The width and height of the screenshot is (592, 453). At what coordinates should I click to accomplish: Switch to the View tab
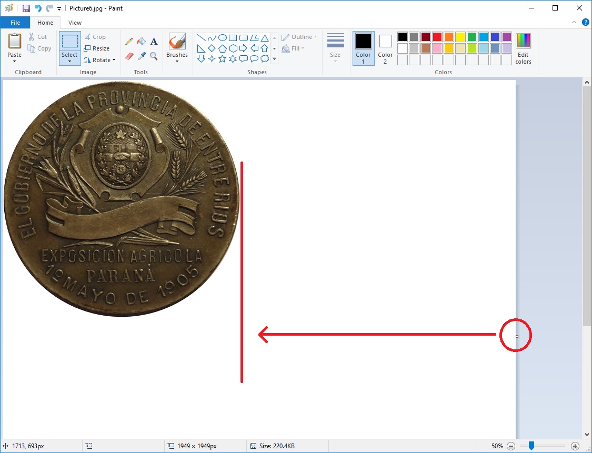[75, 23]
